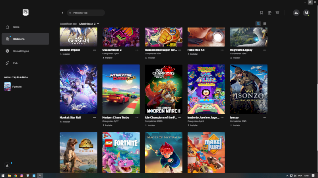The width and height of the screenshot is (318, 178).
Task: Click the Pesquisar loja search field
Action: pyautogui.click(x=86, y=13)
